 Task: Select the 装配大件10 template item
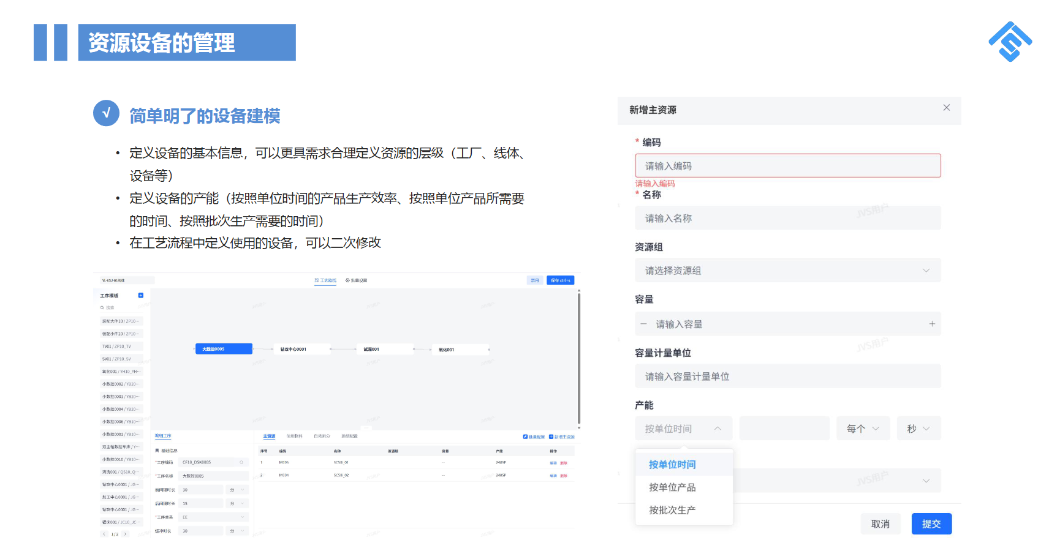(x=121, y=321)
